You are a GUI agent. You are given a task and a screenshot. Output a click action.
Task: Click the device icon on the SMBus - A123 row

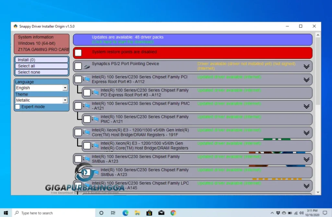[x=86, y=159]
